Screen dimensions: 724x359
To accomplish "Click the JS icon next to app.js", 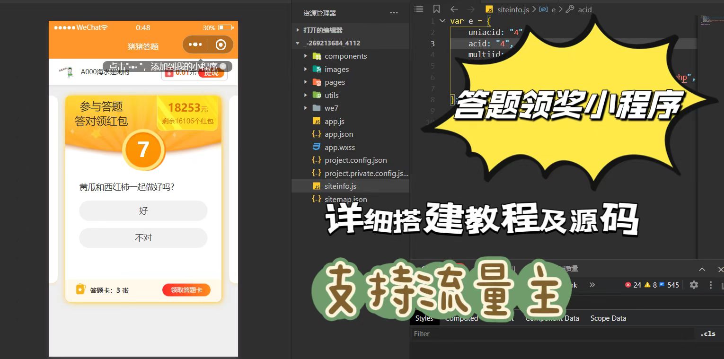I will tap(317, 121).
